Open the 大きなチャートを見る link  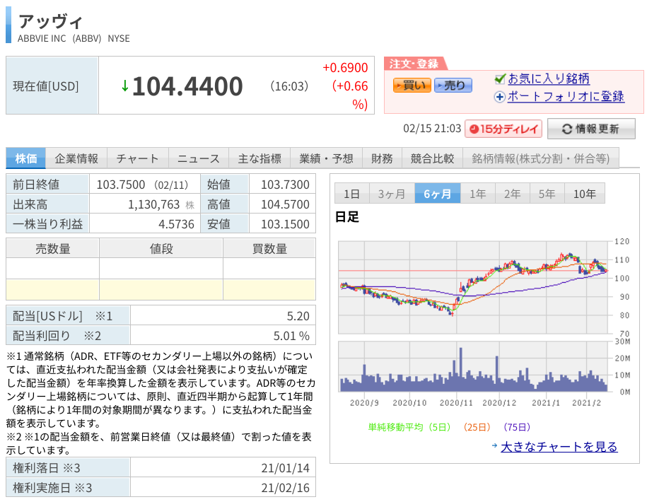click(x=559, y=446)
